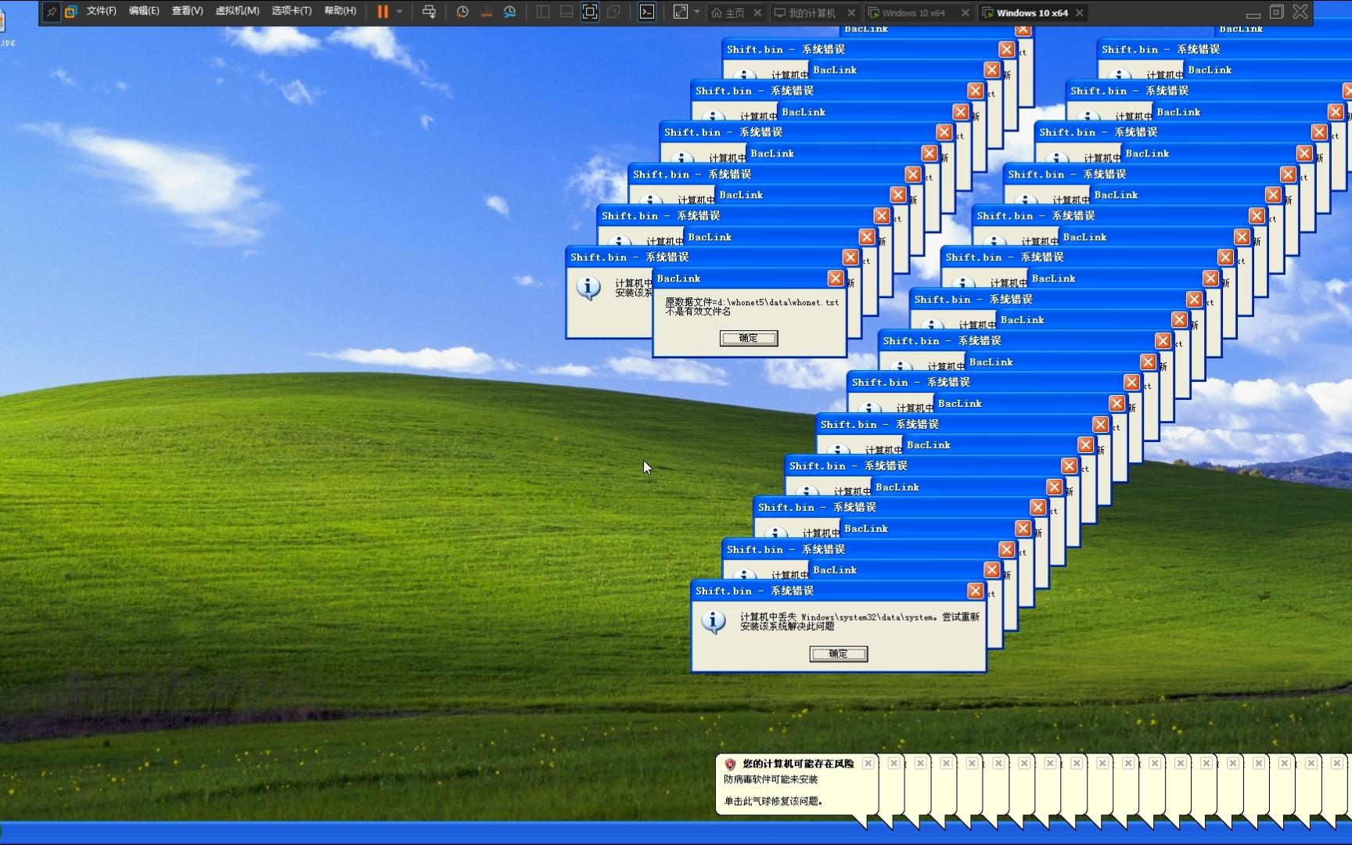This screenshot has height=845, width=1352.
Task: Click the stretch guest display icon
Action: pos(681,12)
